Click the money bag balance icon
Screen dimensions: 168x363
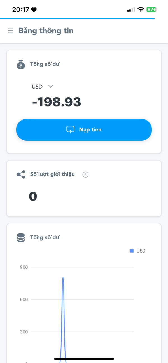click(x=21, y=64)
